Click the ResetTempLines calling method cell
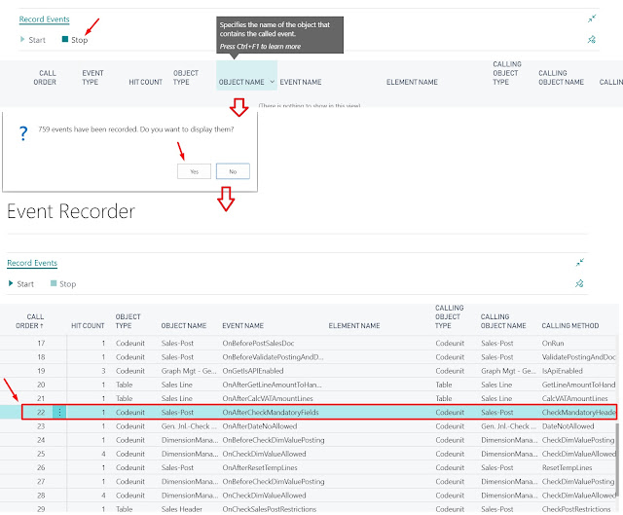 pos(567,467)
